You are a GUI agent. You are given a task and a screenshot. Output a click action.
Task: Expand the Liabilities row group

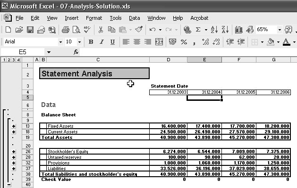click(14, 169)
